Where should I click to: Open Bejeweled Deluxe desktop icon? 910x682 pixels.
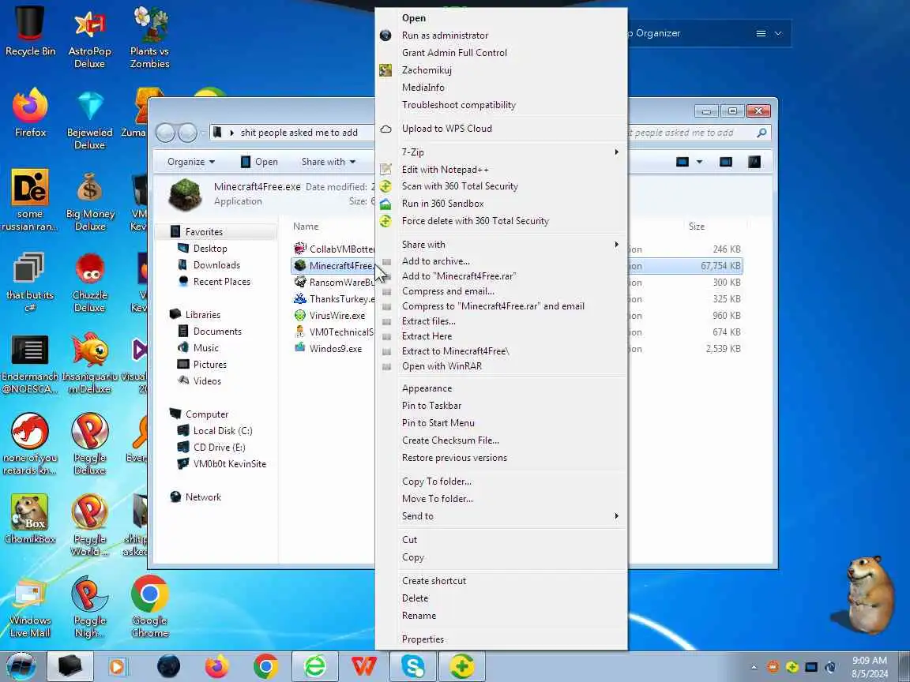click(89, 119)
